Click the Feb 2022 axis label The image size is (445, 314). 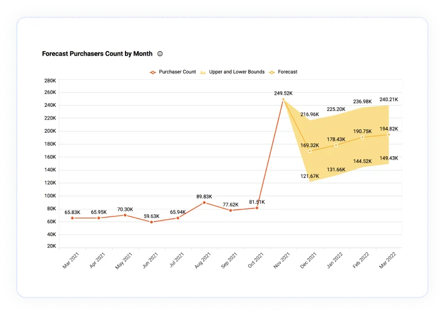click(x=361, y=260)
